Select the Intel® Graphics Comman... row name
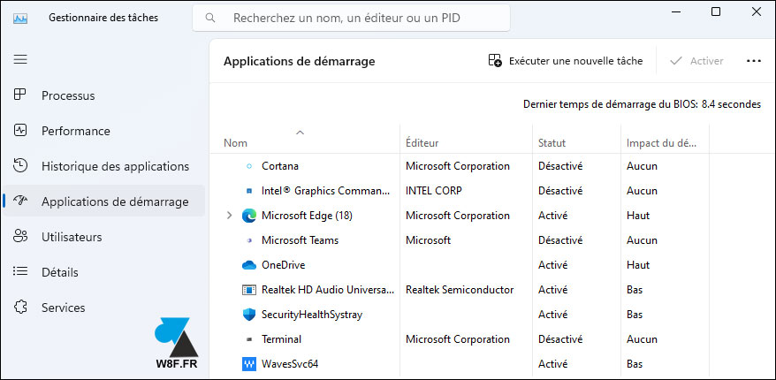This screenshot has width=776, height=380. (x=327, y=191)
